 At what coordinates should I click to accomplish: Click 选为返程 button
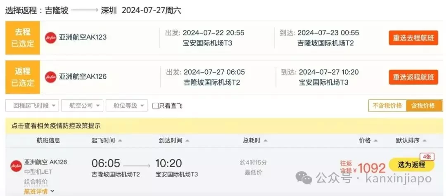click(x=411, y=165)
